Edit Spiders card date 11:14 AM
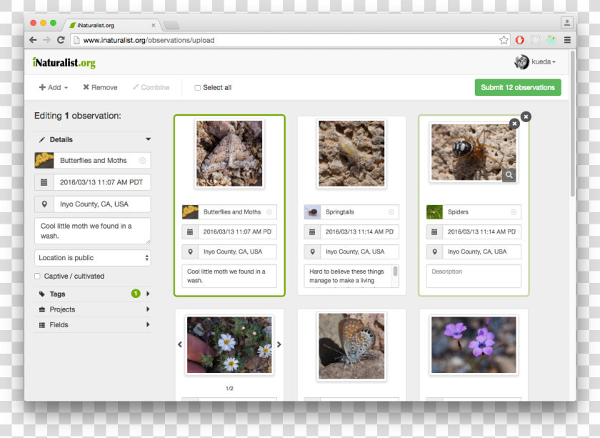Screen dimensions: 600x438 [x=481, y=232]
